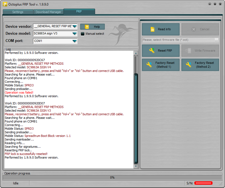
Task: Click 'Work ID: 0000000000920D07' log line
Action: tap(25, 103)
